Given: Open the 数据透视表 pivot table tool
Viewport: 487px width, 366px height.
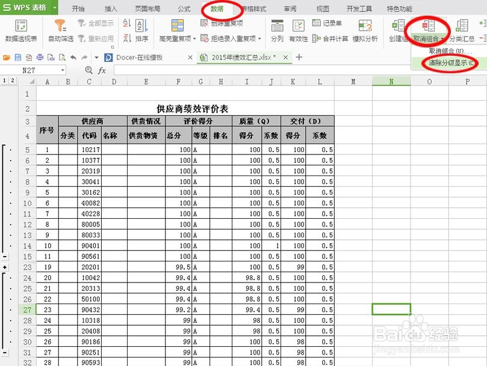Looking at the screenshot, I should pos(21,31).
